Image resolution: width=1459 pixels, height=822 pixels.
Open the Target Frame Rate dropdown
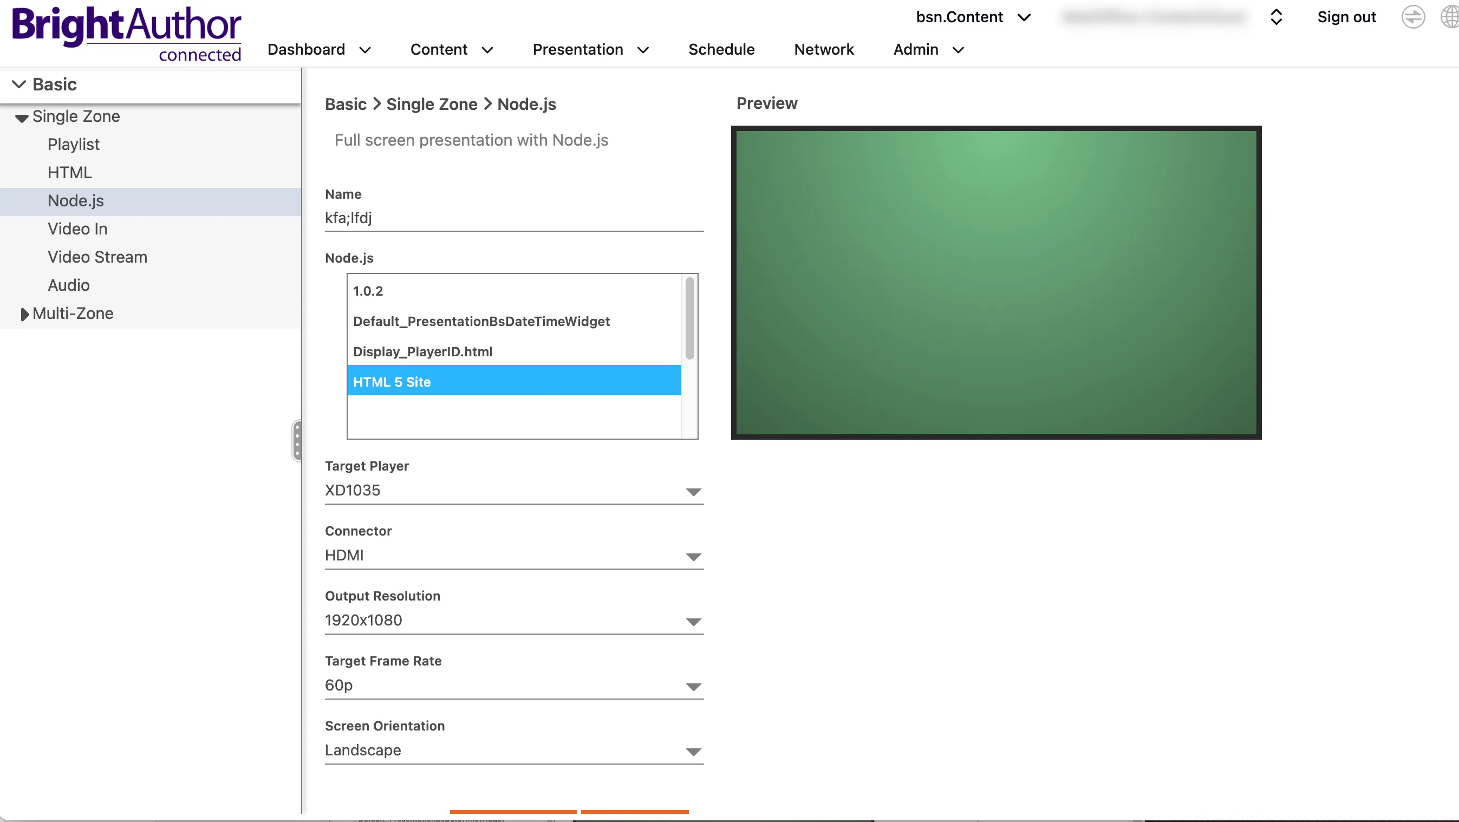(x=514, y=686)
